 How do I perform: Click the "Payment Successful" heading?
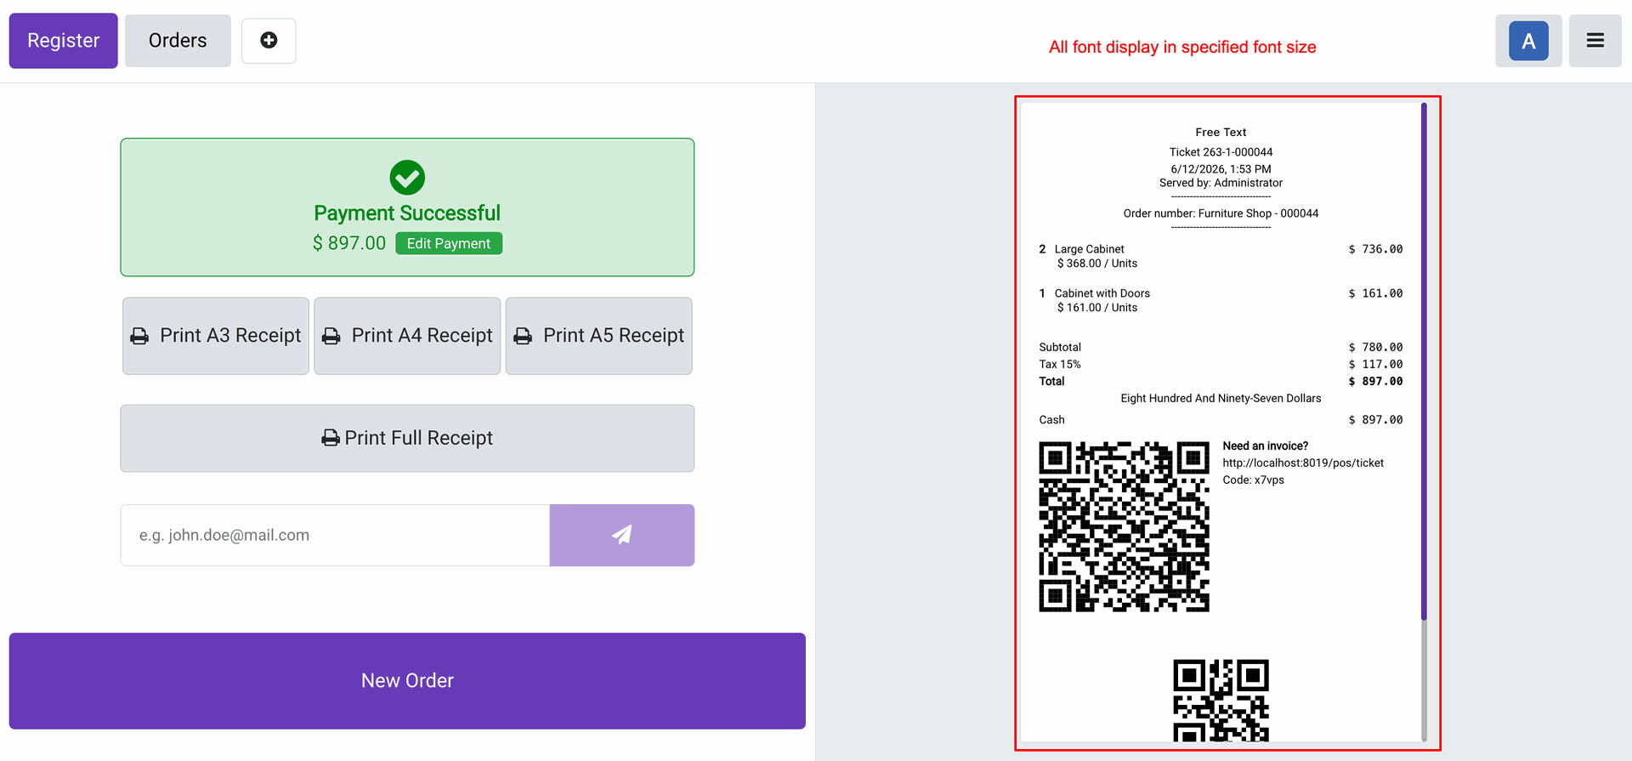[407, 213]
